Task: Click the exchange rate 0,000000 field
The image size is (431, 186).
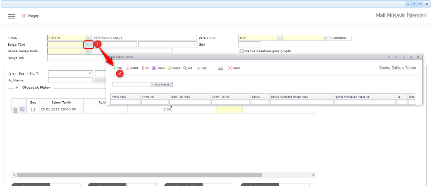Action: click(x=340, y=38)
